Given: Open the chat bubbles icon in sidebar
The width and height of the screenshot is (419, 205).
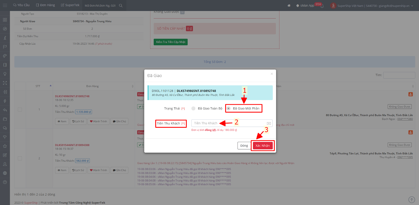Looking at the screenshot, I should coord(5,128).
